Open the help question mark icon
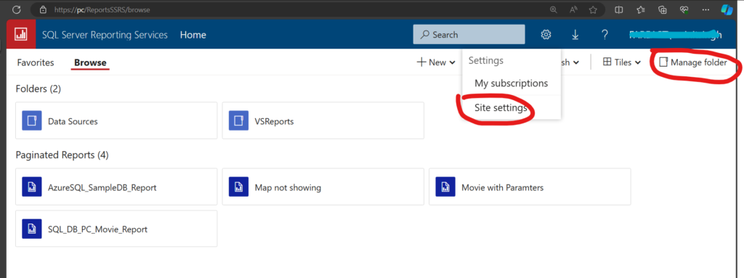Screen dimensions: 744x278 604,35
